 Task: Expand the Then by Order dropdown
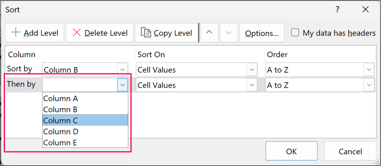coord(369,85)
